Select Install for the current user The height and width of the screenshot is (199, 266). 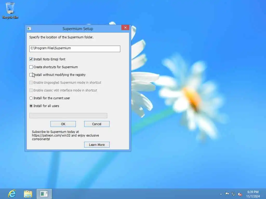31,98
